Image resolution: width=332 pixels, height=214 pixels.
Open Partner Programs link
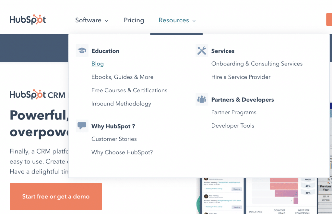(234, 112)
